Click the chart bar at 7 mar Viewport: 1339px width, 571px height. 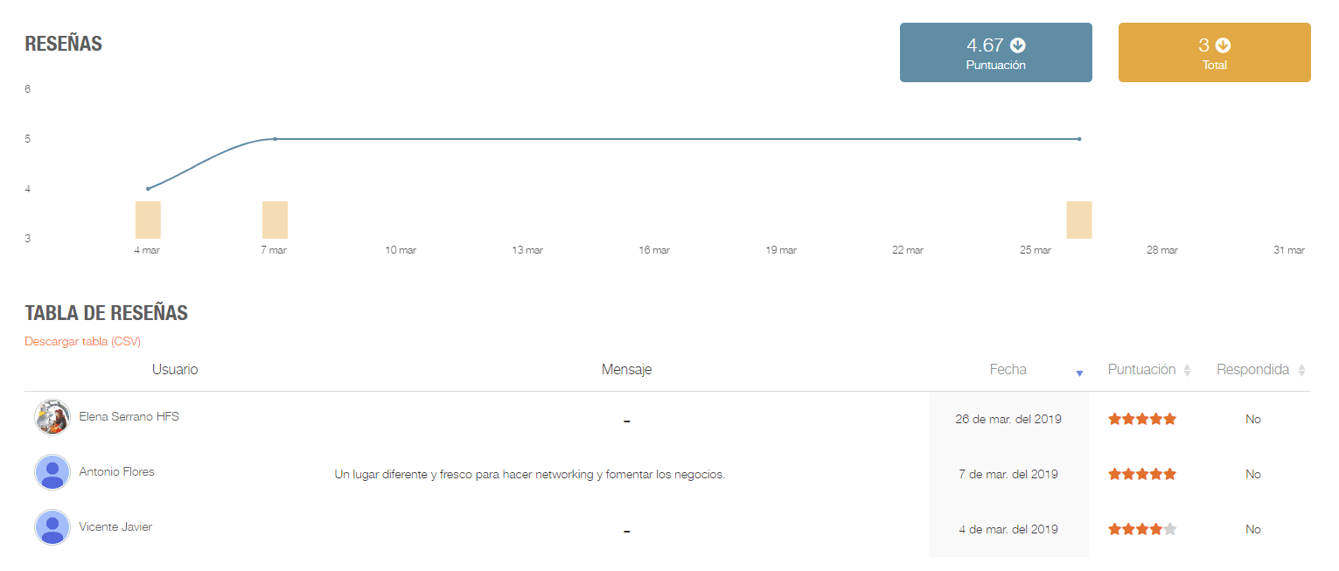[275, 219]
